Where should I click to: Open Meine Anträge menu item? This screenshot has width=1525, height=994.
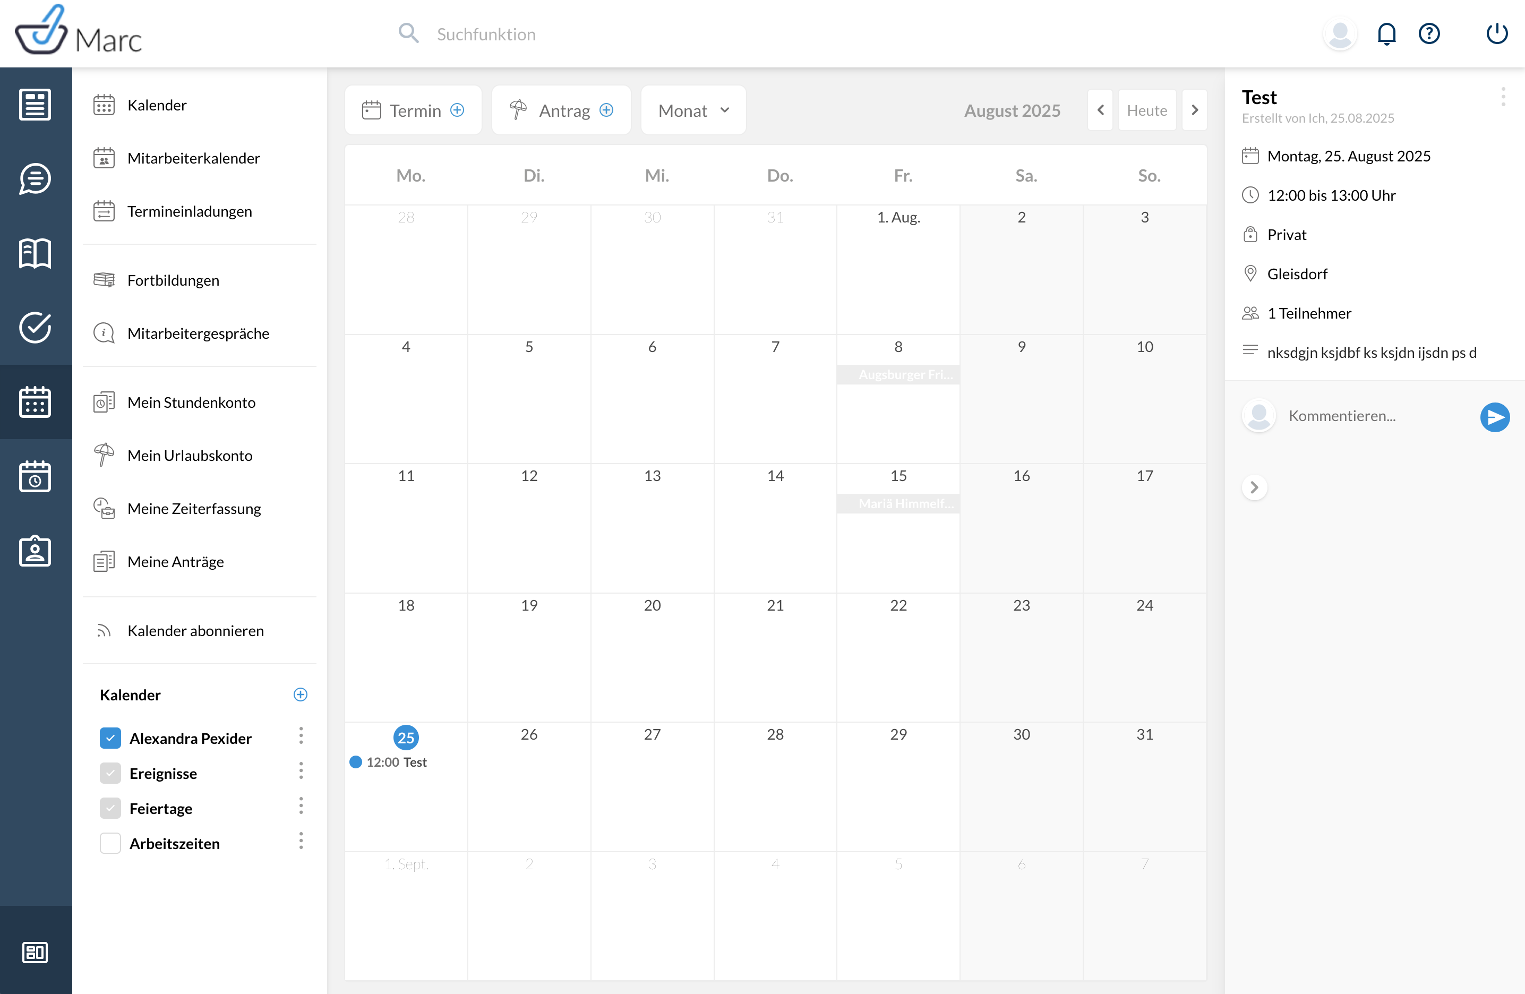pyautogui.click(x=200, y=562)
